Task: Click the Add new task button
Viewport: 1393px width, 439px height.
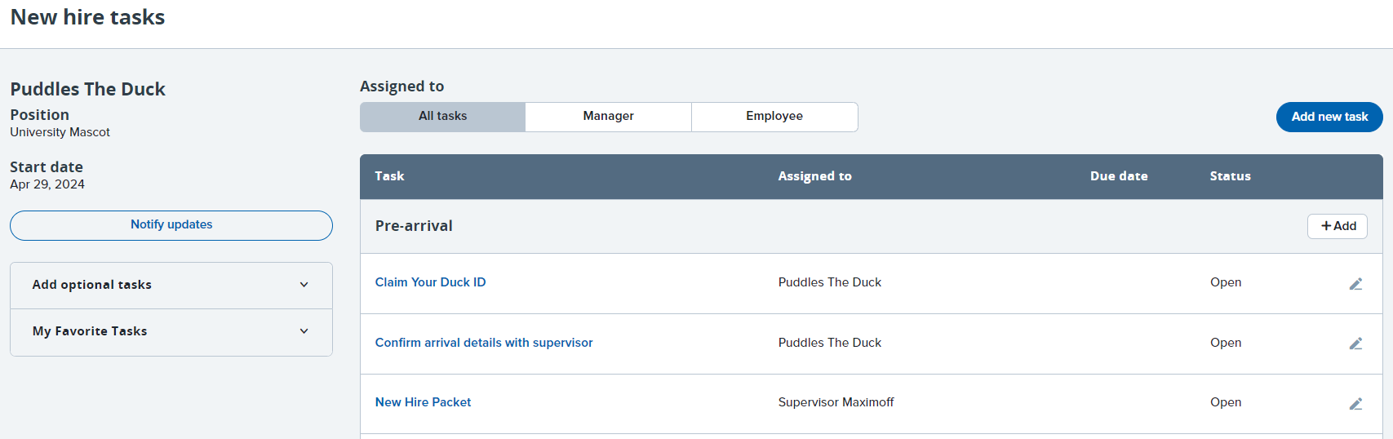Action: (x=1329, y=117)
